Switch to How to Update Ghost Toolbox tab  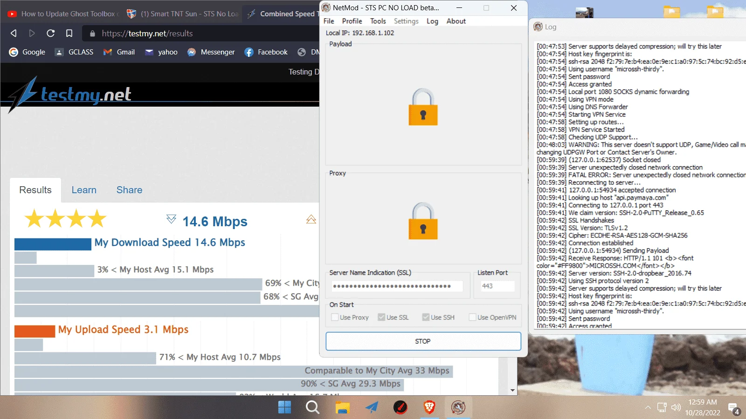[63, 14]
